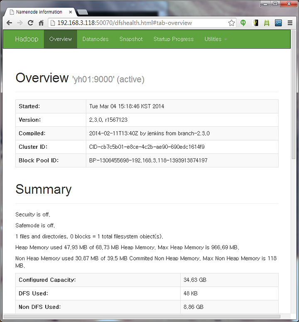This screenshot has width=299, height=322.
Task: Reload the page with the refresh icon
Action: pos(31,23)
